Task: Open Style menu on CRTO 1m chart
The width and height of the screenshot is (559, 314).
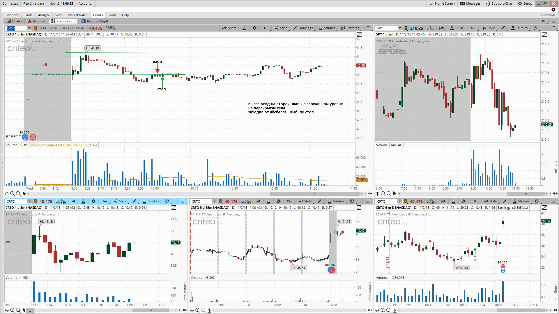Action: point(281,28)
